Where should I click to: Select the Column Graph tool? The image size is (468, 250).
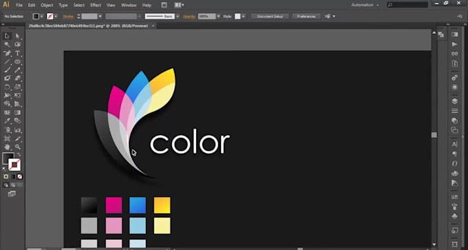[x=18, y=130]
